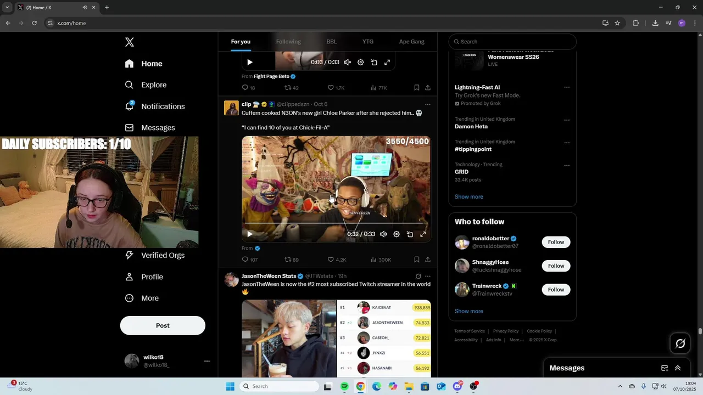Open options menu on JasonTheWeen Stats post
The height and width of the screenshot is (395, 703).
428,276
